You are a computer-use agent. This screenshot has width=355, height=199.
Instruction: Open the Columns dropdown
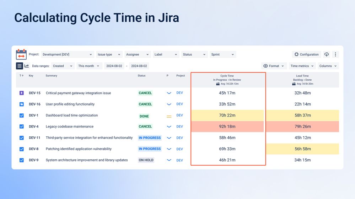coord(328,66)
